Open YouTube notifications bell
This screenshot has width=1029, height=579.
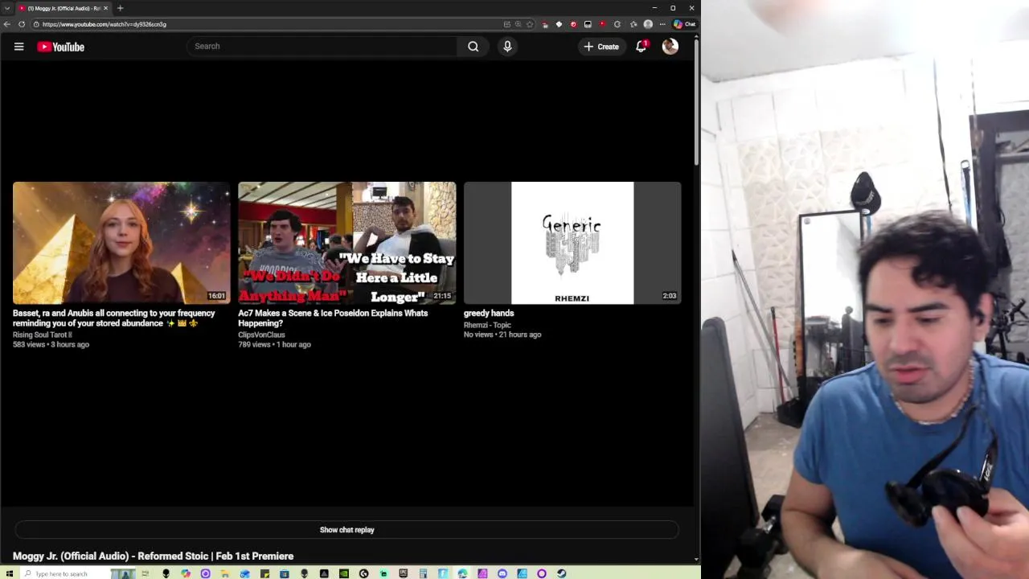(x=641, y=47)
